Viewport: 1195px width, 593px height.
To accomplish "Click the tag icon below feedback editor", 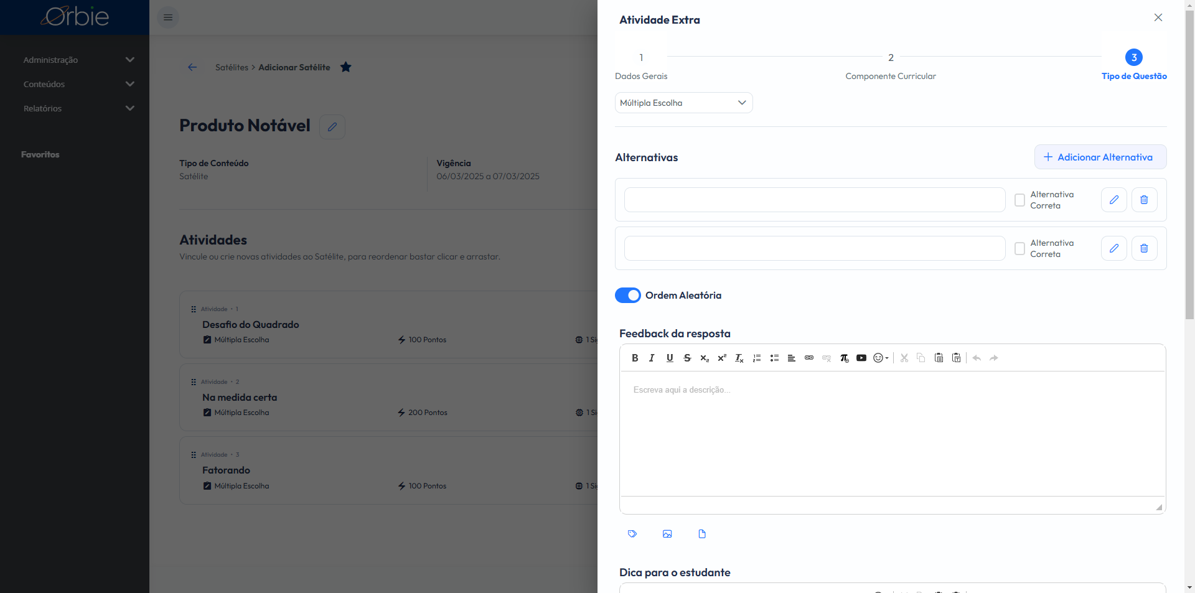I will [632, 534].
